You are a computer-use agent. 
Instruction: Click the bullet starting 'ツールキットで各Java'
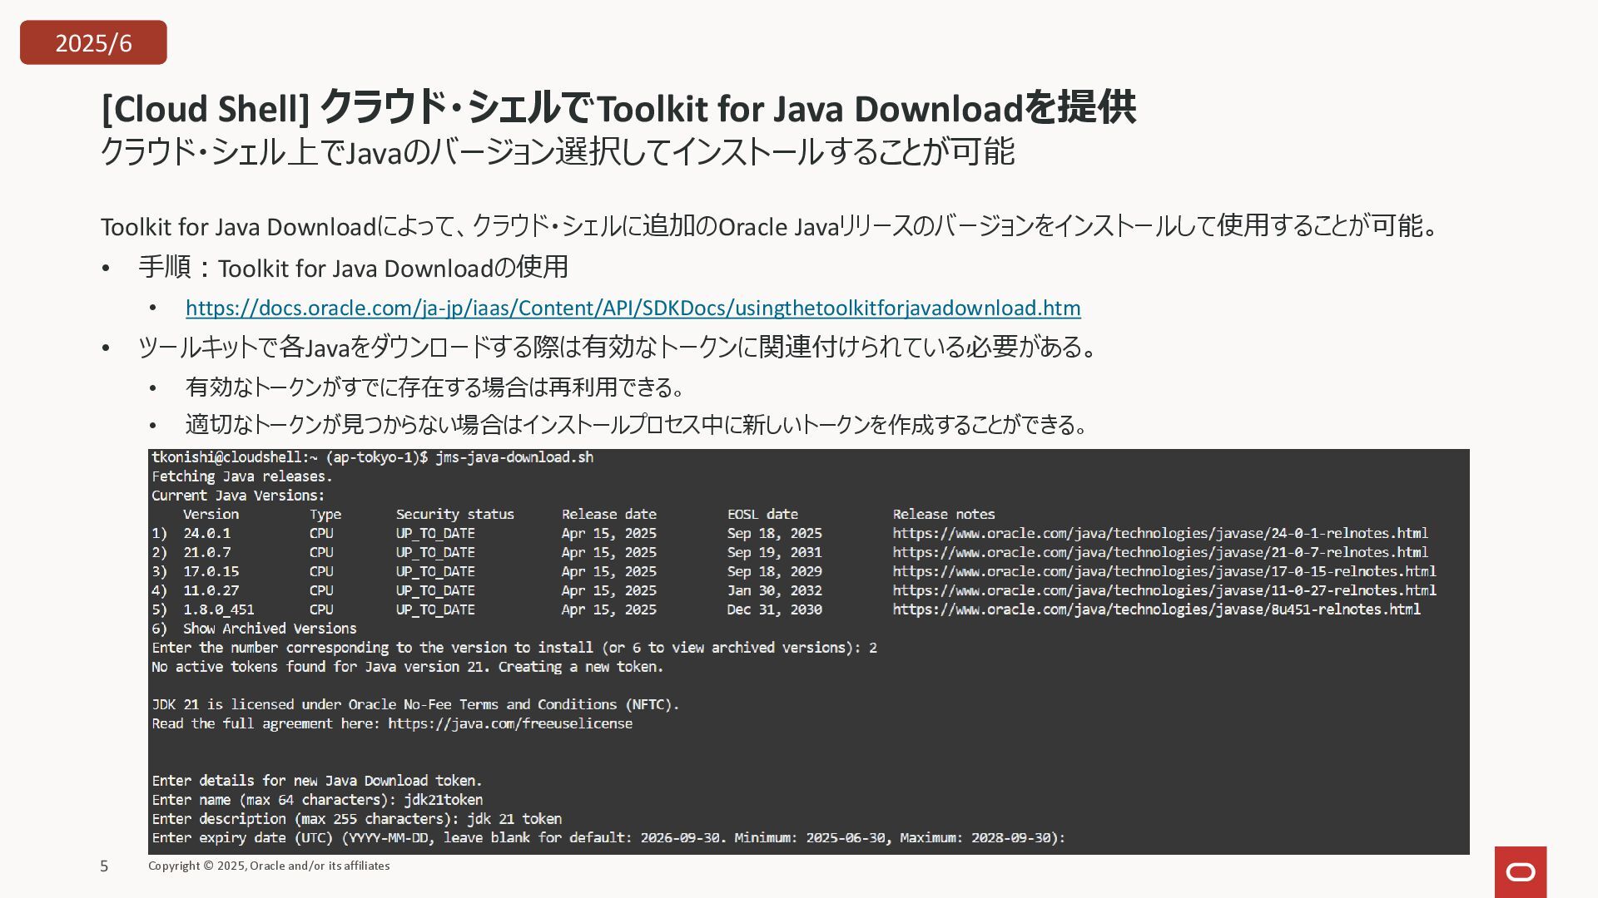click(x=618, y=348)
